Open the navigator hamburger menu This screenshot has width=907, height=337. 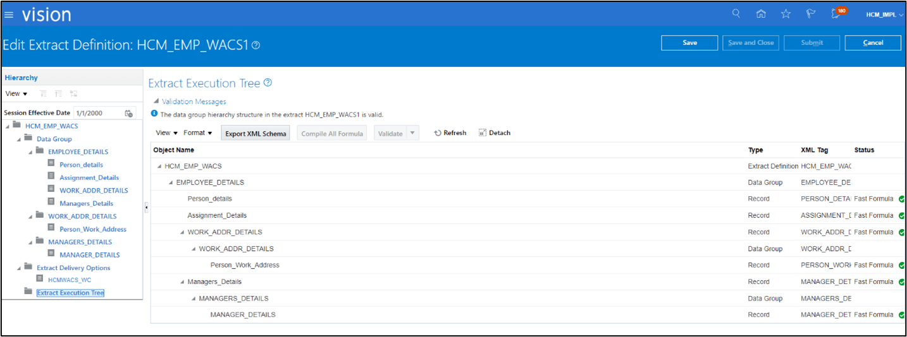(9, 15)
